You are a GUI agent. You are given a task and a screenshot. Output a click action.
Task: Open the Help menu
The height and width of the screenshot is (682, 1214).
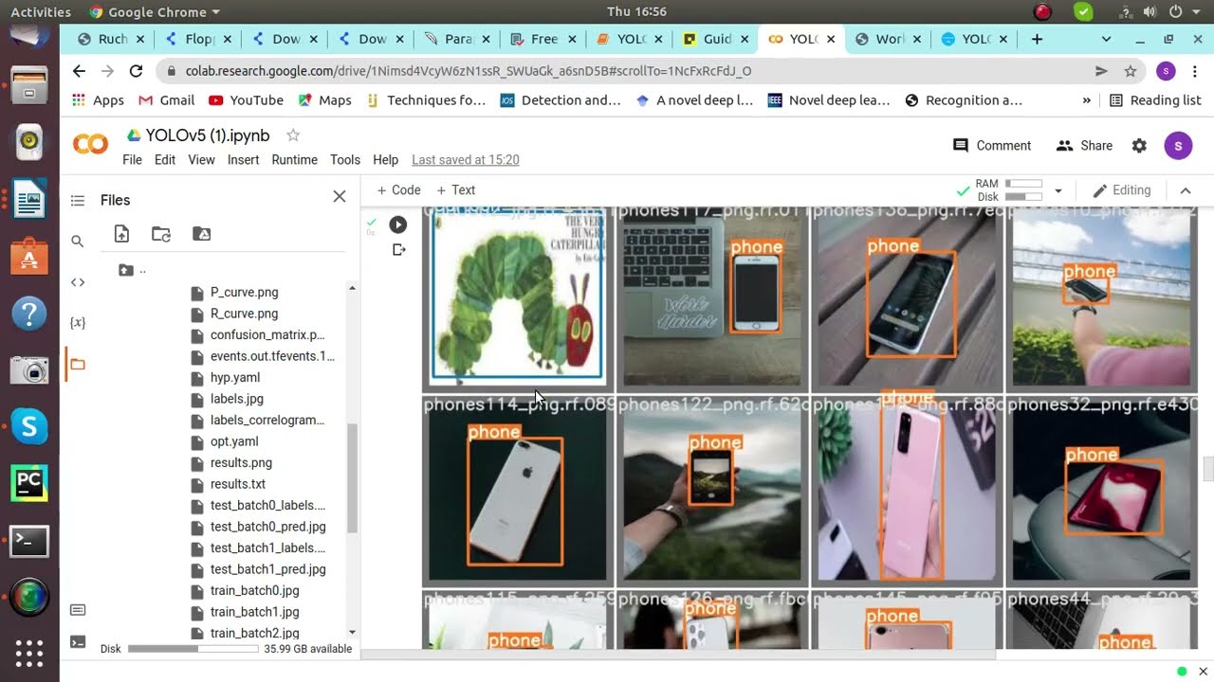coord(385,160)
